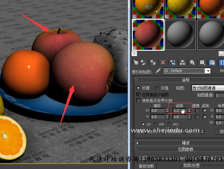224x169 pixels.
Task: Select the 环境 radio button
Action: [x=157, y=88]
